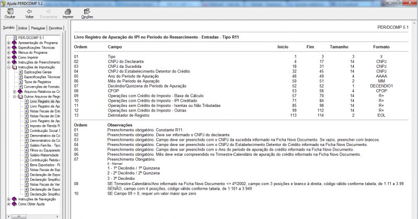This screenshot has height=219, width=418.
Task: Click page icon beside Bens Exportados
Action: (27, 165)
